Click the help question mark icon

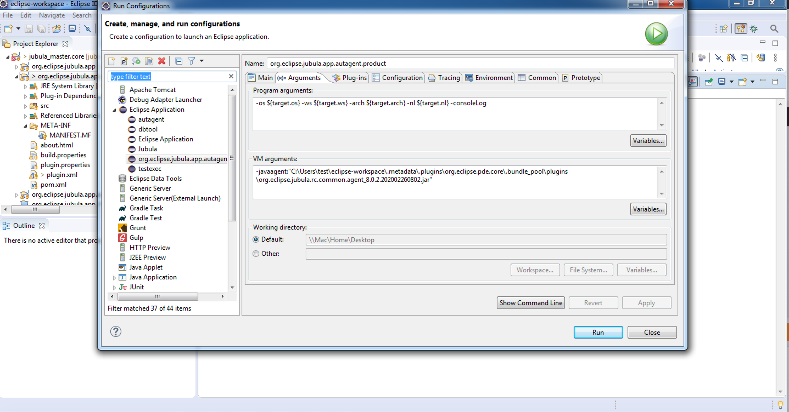(116, 331)
